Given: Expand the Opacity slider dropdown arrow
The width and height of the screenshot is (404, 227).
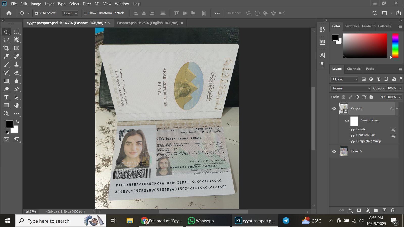Looking at the screenshot, I should [400, 88].
